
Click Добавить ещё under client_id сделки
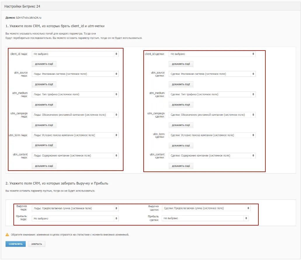click(x=181, y=64)
